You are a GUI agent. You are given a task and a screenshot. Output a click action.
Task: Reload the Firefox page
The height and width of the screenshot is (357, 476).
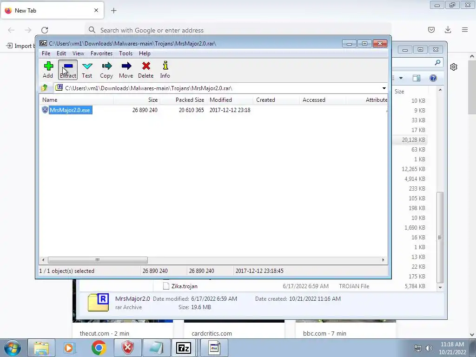(x=45, y=30)
